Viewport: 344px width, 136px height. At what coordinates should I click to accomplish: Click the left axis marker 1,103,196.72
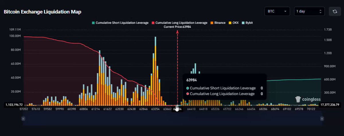pyautogui.click(x=13, y=105)
